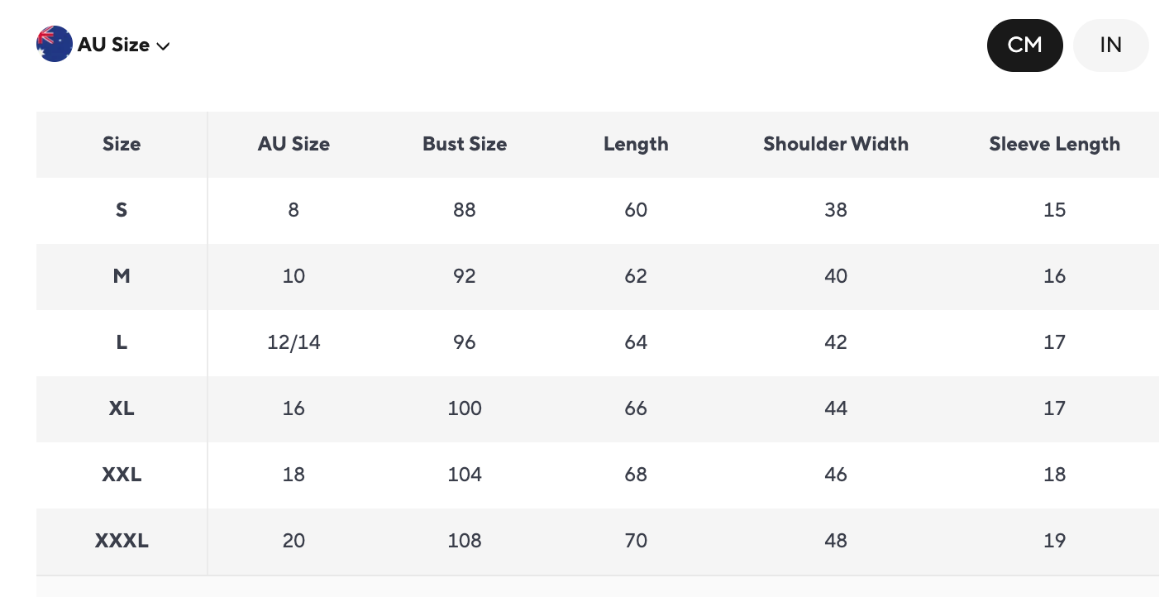
Task: Select the M size row label
Action: click(x=122, y=276)
